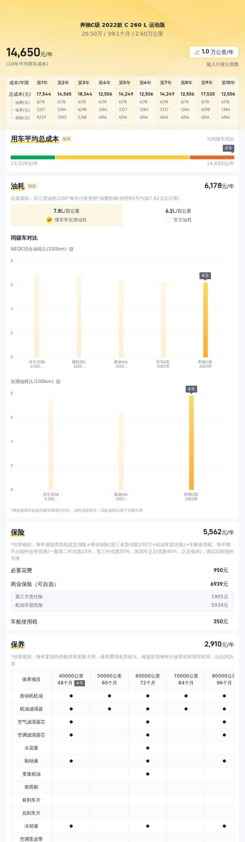The image size is (245, 842).
Task: Click the 沃尔沃S60 bar in NEDC chart
Action: point(37,316)
